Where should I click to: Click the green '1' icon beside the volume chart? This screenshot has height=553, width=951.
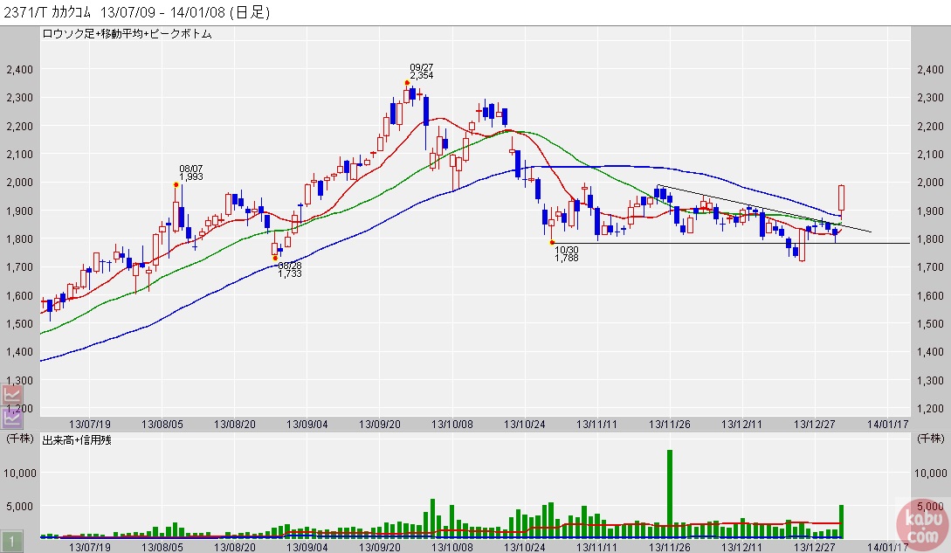coord(11,541)
